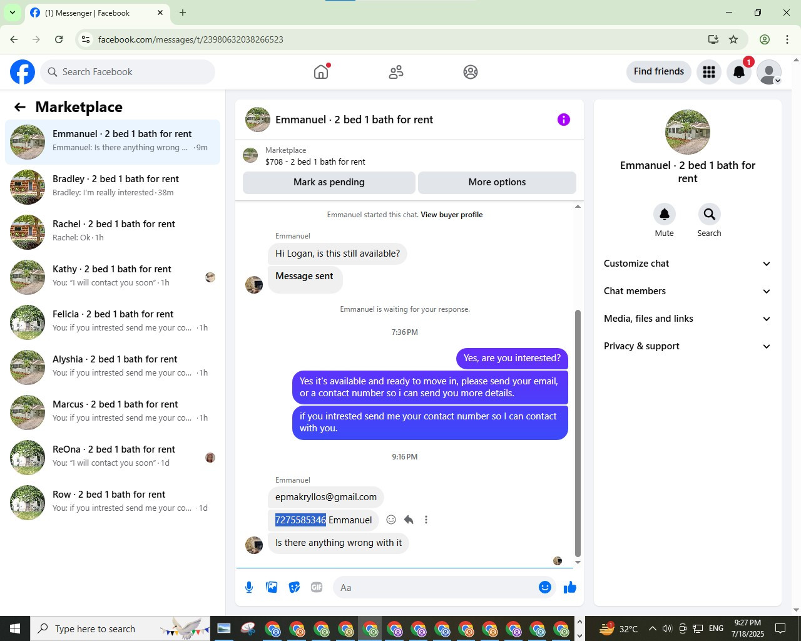
Task: Open the 32°C weather widget
Action: click(619, 628)
